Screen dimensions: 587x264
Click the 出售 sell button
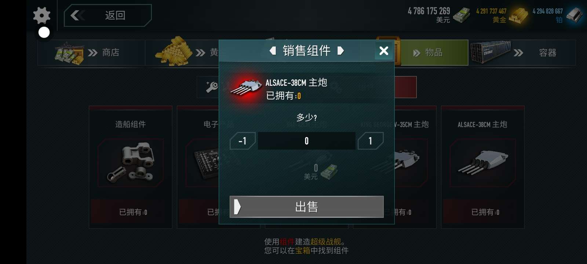[307, 207]
